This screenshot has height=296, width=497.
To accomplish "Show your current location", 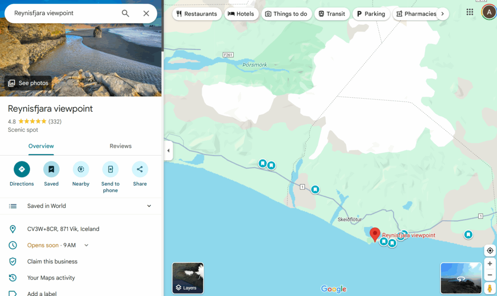I will click(490, 251).
